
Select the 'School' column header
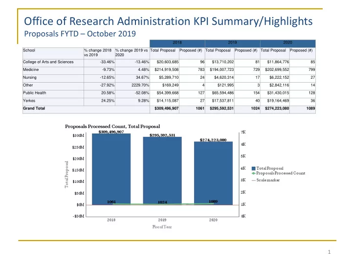pyautogui.click(x=53, y=53)
